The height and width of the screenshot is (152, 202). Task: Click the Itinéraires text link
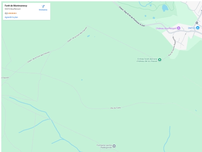43,10
